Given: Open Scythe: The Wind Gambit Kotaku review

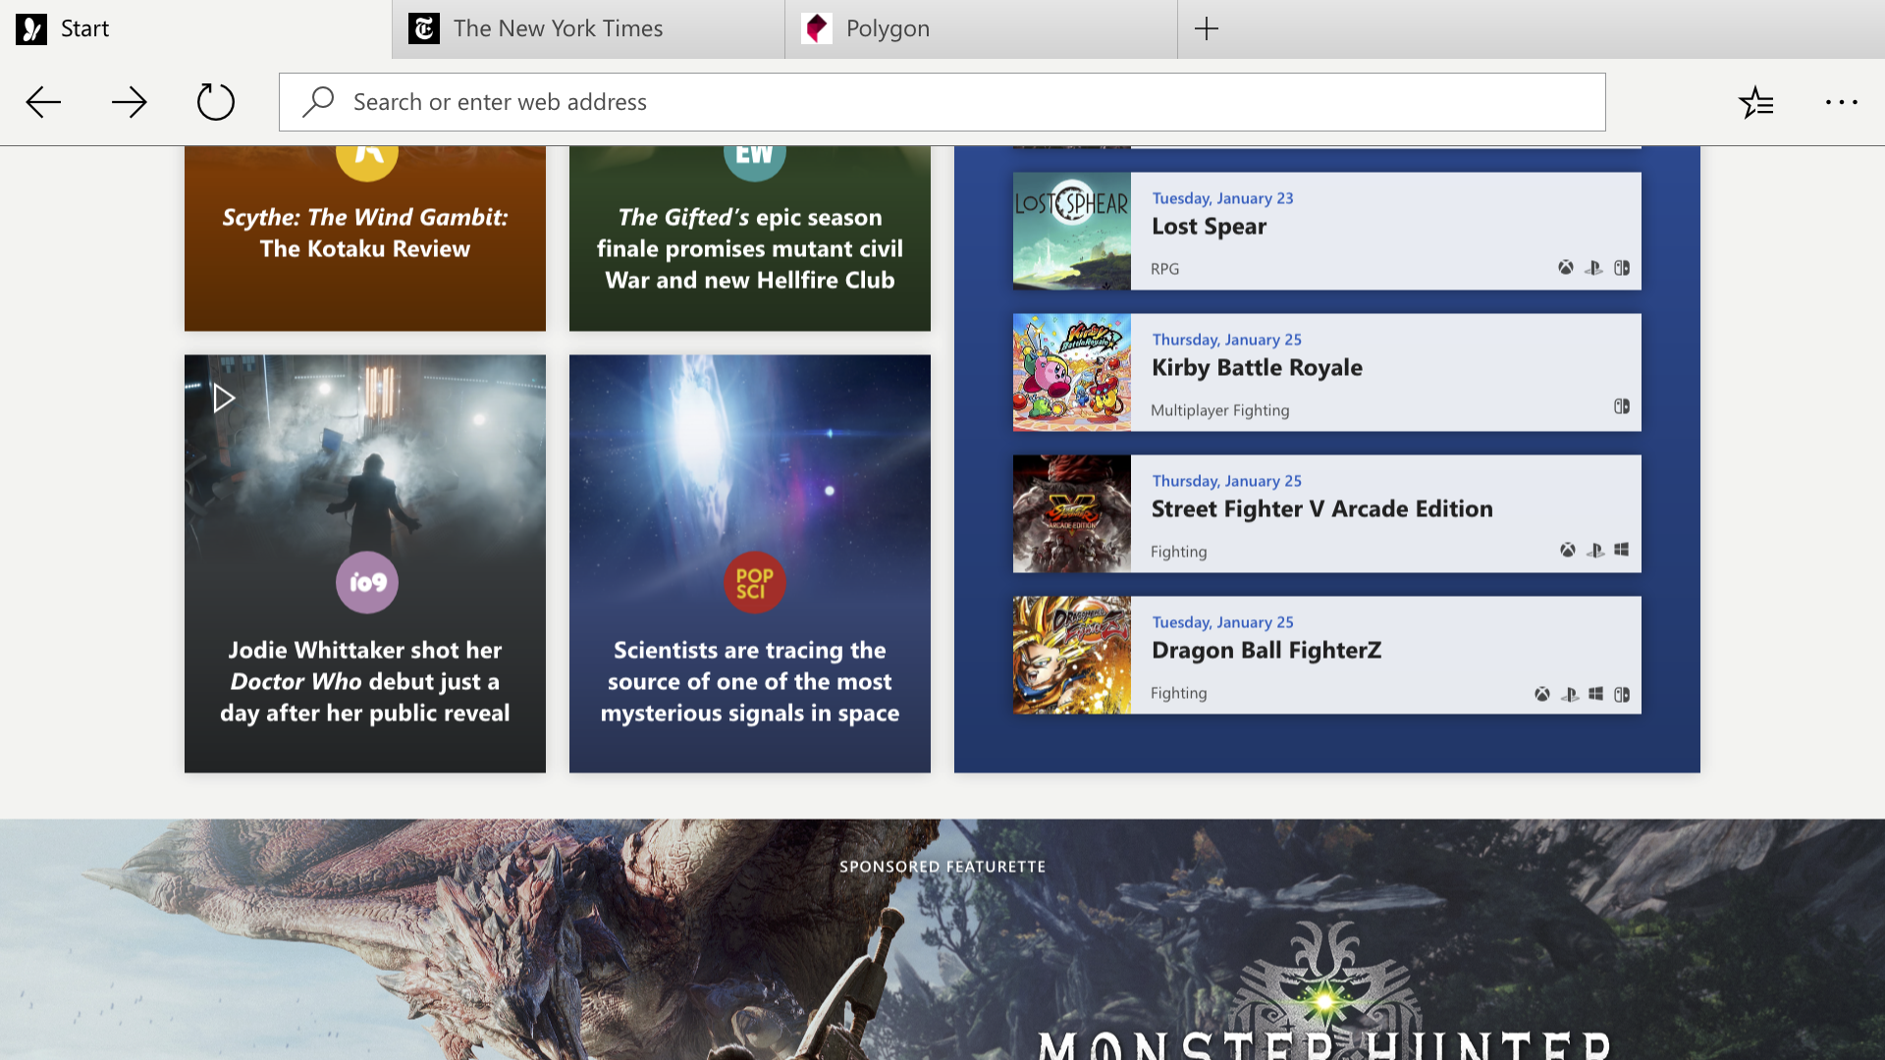Looking at the screenshot, I should click(365, 233).
